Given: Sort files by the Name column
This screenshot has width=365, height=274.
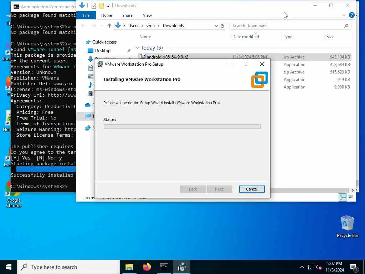Looking at the screenshot, I should [x=145, y=37].
